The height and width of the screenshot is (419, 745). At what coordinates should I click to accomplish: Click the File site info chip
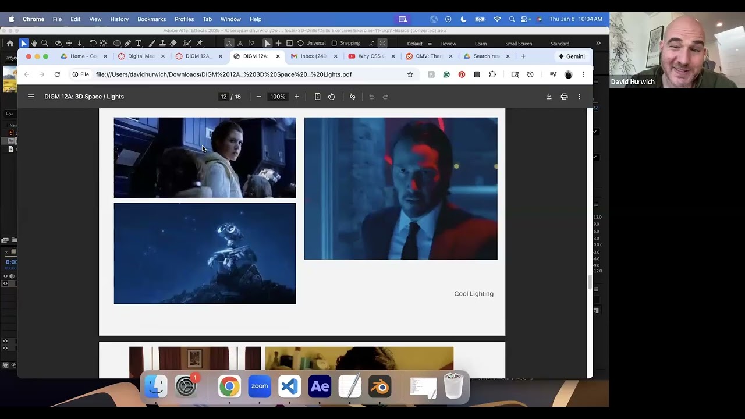[81, 74]
